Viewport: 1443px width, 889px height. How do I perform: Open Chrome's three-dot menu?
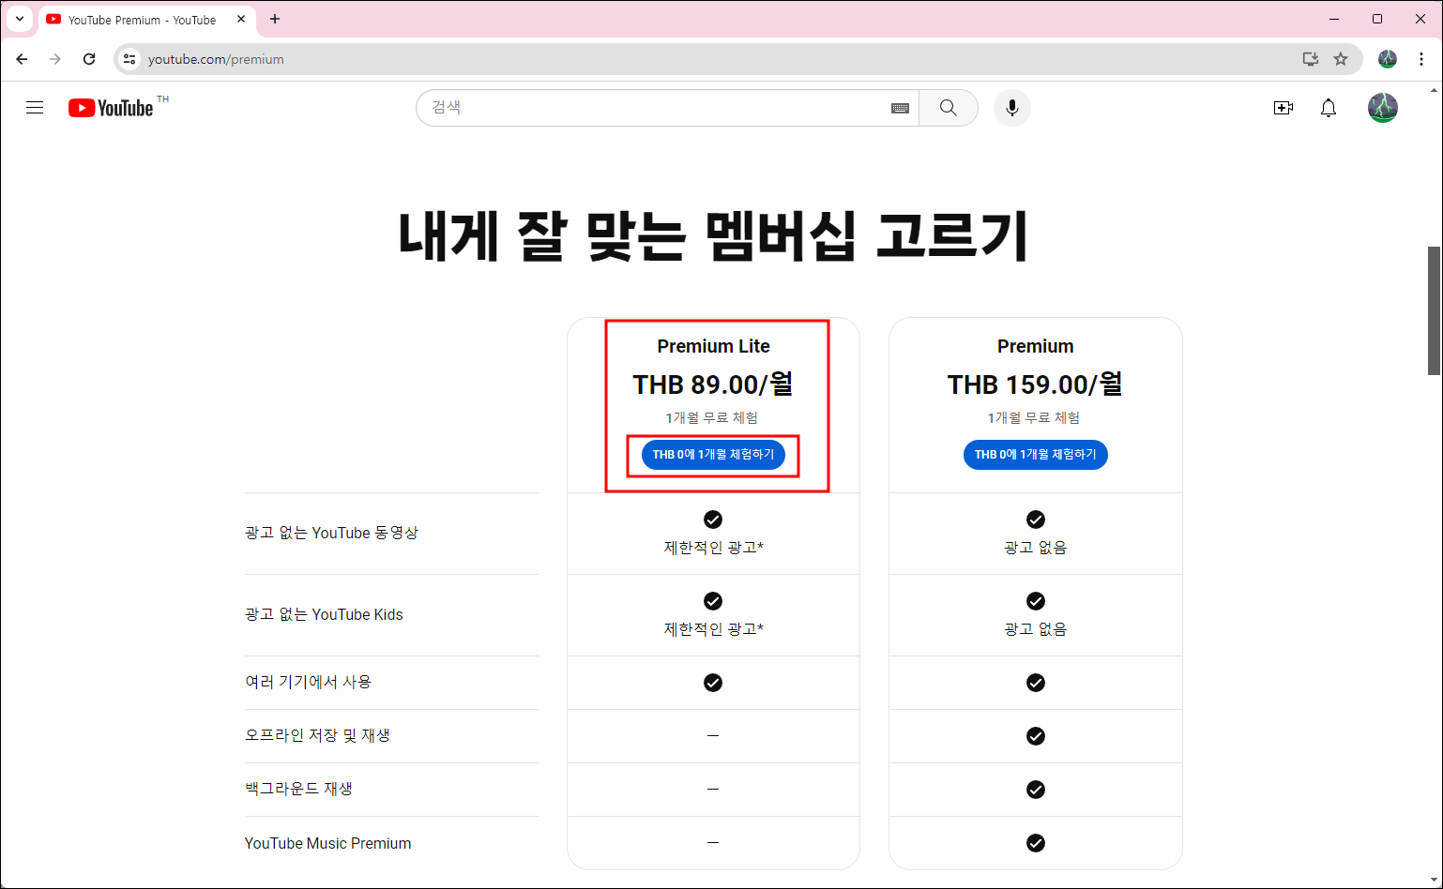pyautogui.click(x=1421, y=59)
